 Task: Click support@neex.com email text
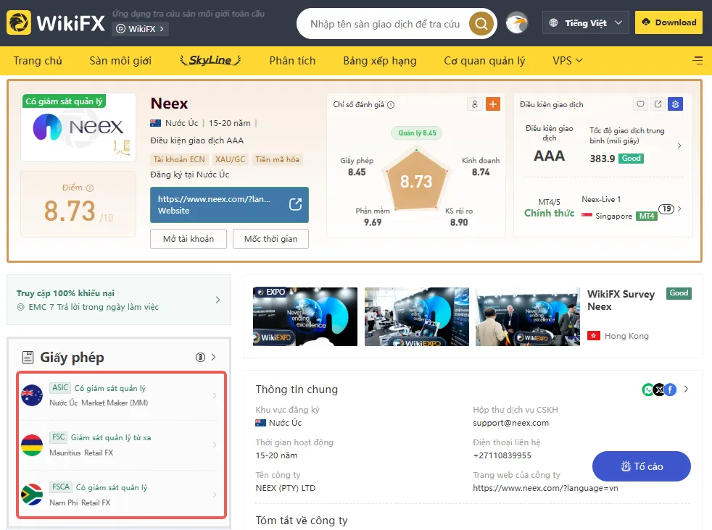511,423
